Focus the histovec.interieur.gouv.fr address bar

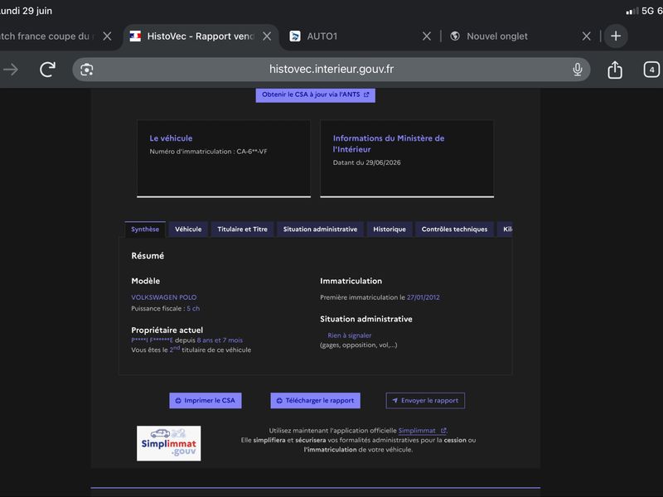331,70
